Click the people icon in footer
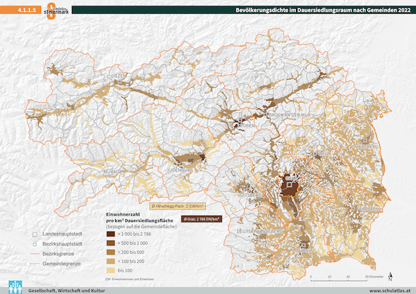Screen dimensions: 416x294 15,287
